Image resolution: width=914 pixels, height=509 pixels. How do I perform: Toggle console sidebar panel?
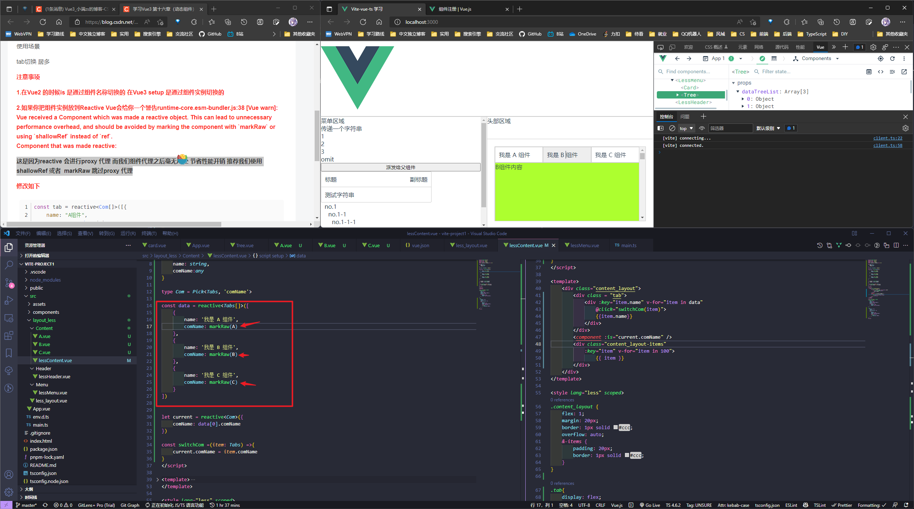click(x=660, y=128)
